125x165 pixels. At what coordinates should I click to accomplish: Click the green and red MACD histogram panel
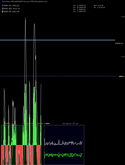pyautogui.click(x=21, y=145)
